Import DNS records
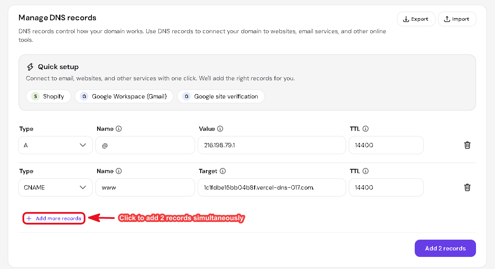Screen dimensions: 495x269 (457, 19)
